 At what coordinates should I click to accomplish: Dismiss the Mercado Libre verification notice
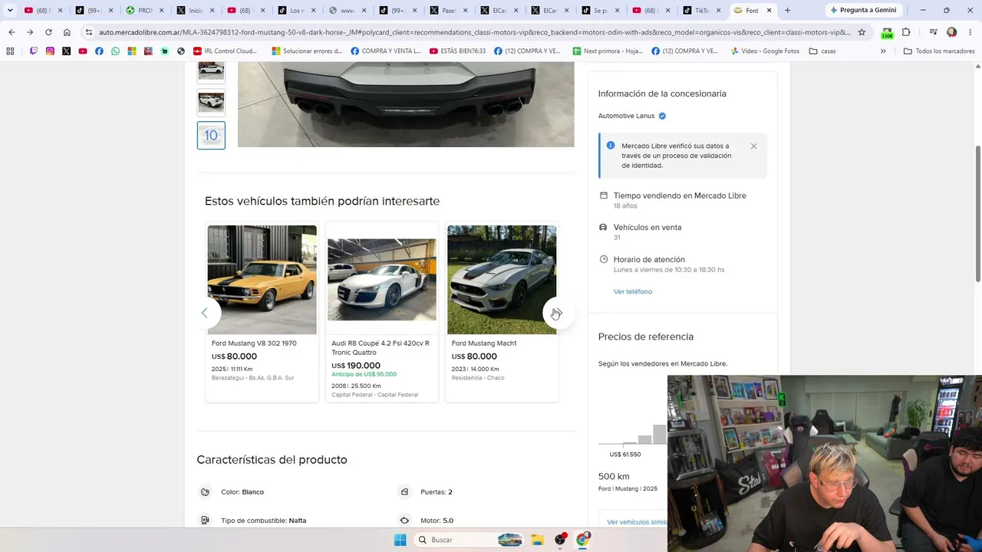click(753, 146)
